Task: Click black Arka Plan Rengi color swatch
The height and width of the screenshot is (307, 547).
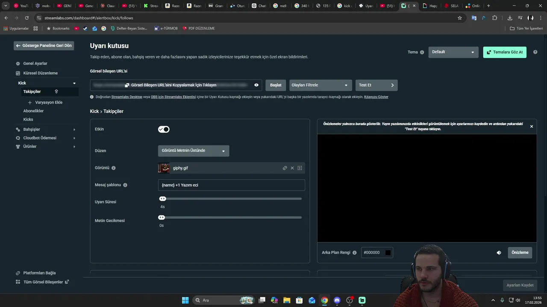Action: [x=388, y=252]
